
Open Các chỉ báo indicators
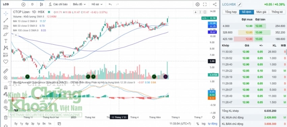(x=58, y=4)
